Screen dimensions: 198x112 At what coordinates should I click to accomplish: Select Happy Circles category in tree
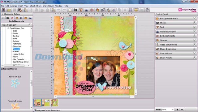point(18,54)
